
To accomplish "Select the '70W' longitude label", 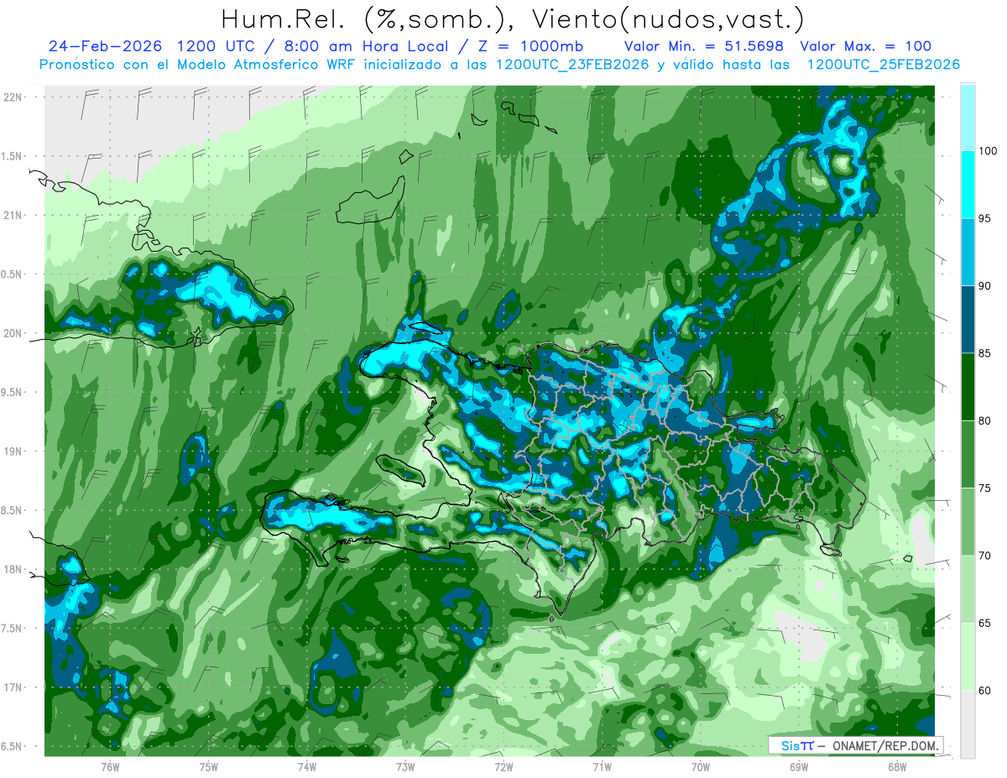I will pos(701,767).
